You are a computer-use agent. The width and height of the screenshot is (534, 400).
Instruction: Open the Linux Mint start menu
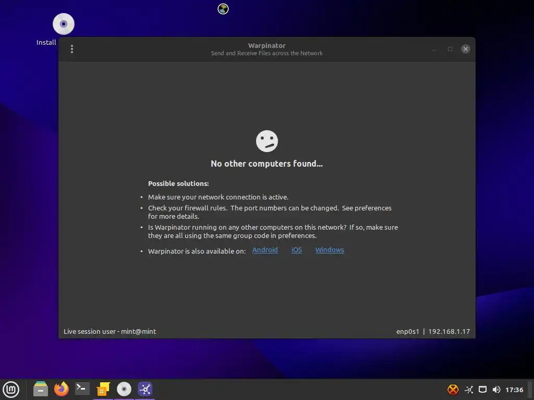point(11,390)
